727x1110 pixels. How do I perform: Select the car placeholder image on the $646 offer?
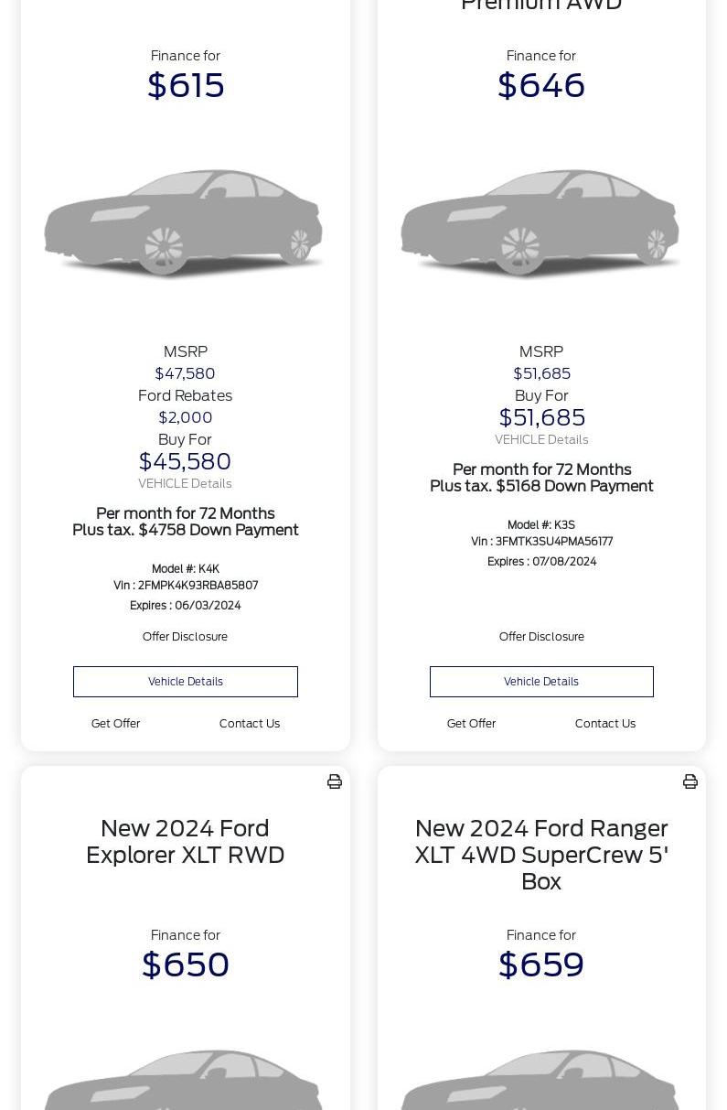click(x=540, y=224)
